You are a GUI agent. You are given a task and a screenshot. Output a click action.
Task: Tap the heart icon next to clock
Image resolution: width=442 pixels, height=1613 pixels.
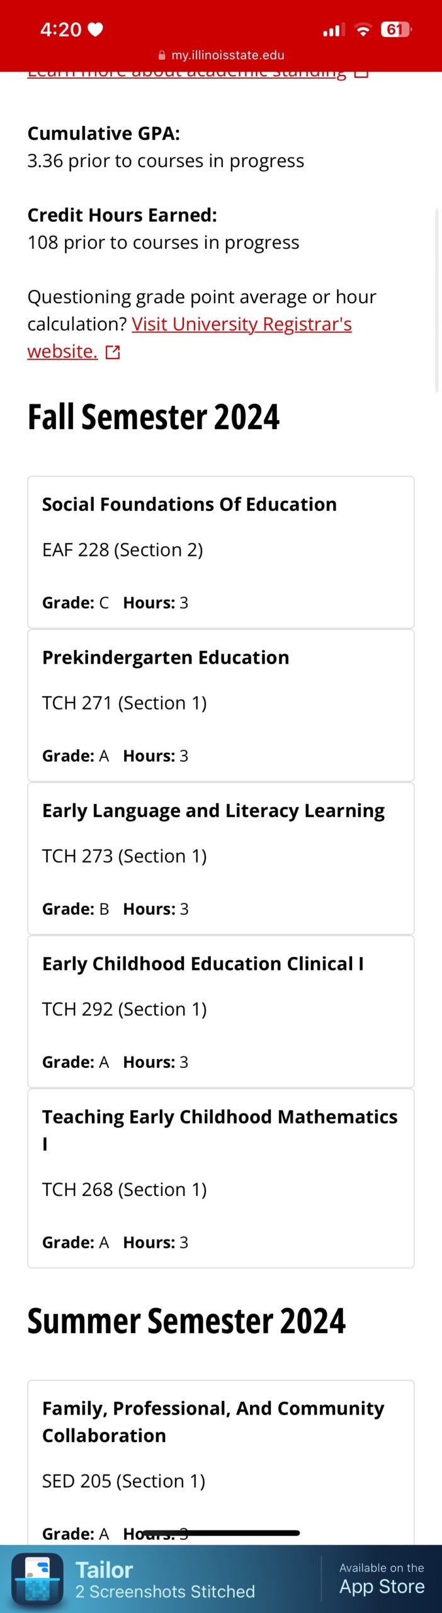pyautogui.click(x=95, y=30)
